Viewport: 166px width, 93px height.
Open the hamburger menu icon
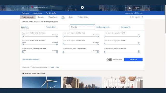[x=23, y=7]
